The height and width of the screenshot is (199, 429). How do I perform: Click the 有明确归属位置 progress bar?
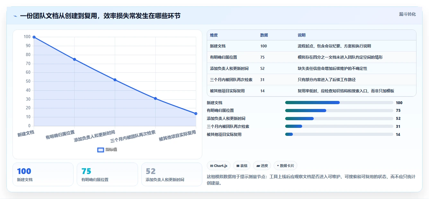pyautogui.click(x=339, y=111)
